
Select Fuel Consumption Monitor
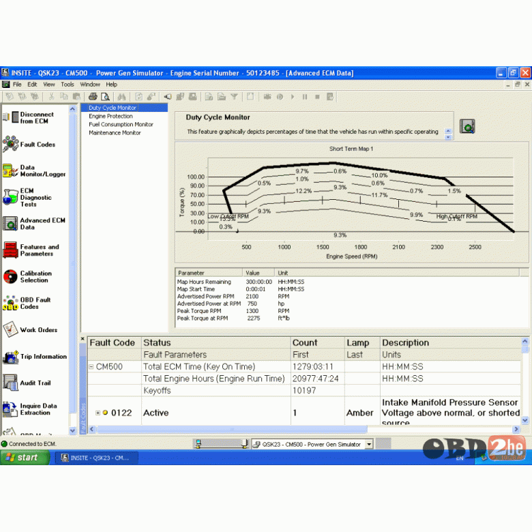coord(121,125)
